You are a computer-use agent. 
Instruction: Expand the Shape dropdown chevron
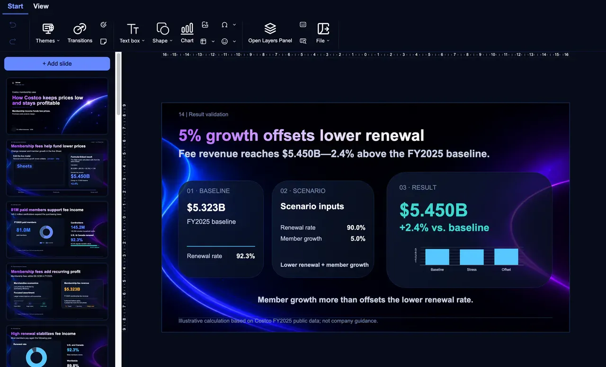click(x=171, y=41)
